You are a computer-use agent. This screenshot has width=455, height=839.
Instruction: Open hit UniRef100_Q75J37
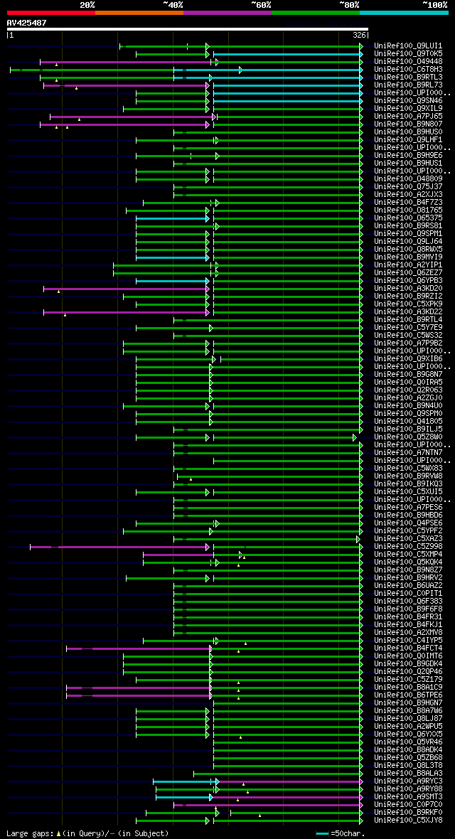[x=408, y=187]
